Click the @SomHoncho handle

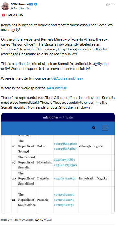coord(21,8)
